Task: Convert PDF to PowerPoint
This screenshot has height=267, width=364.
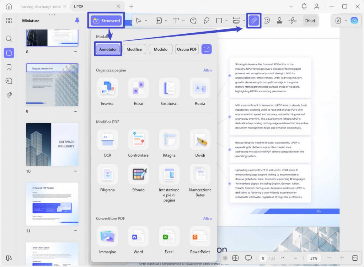Action: tap(200, 240)
